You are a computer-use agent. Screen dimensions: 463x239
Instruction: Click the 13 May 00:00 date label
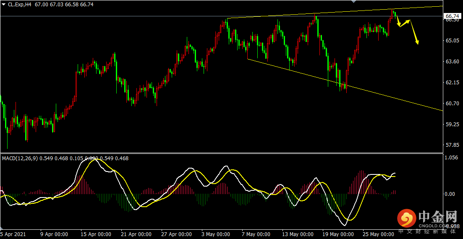coord(297,234)
